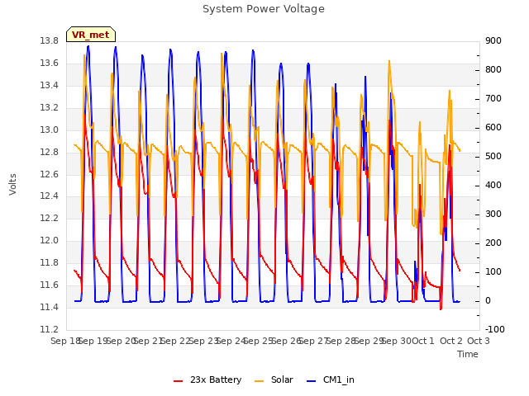Click the 12.6 left axis tick label

click(49, 174)
